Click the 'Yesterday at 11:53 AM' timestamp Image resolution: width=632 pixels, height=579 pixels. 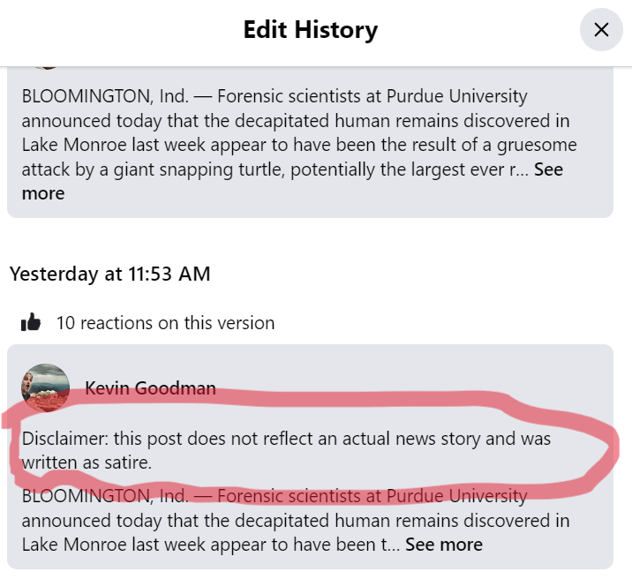click(110, 274)
